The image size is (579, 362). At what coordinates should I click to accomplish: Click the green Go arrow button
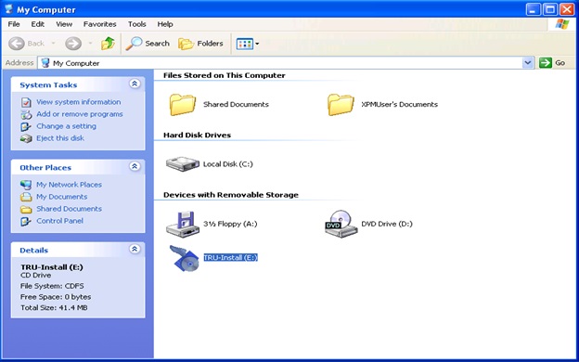coord(545,63)
